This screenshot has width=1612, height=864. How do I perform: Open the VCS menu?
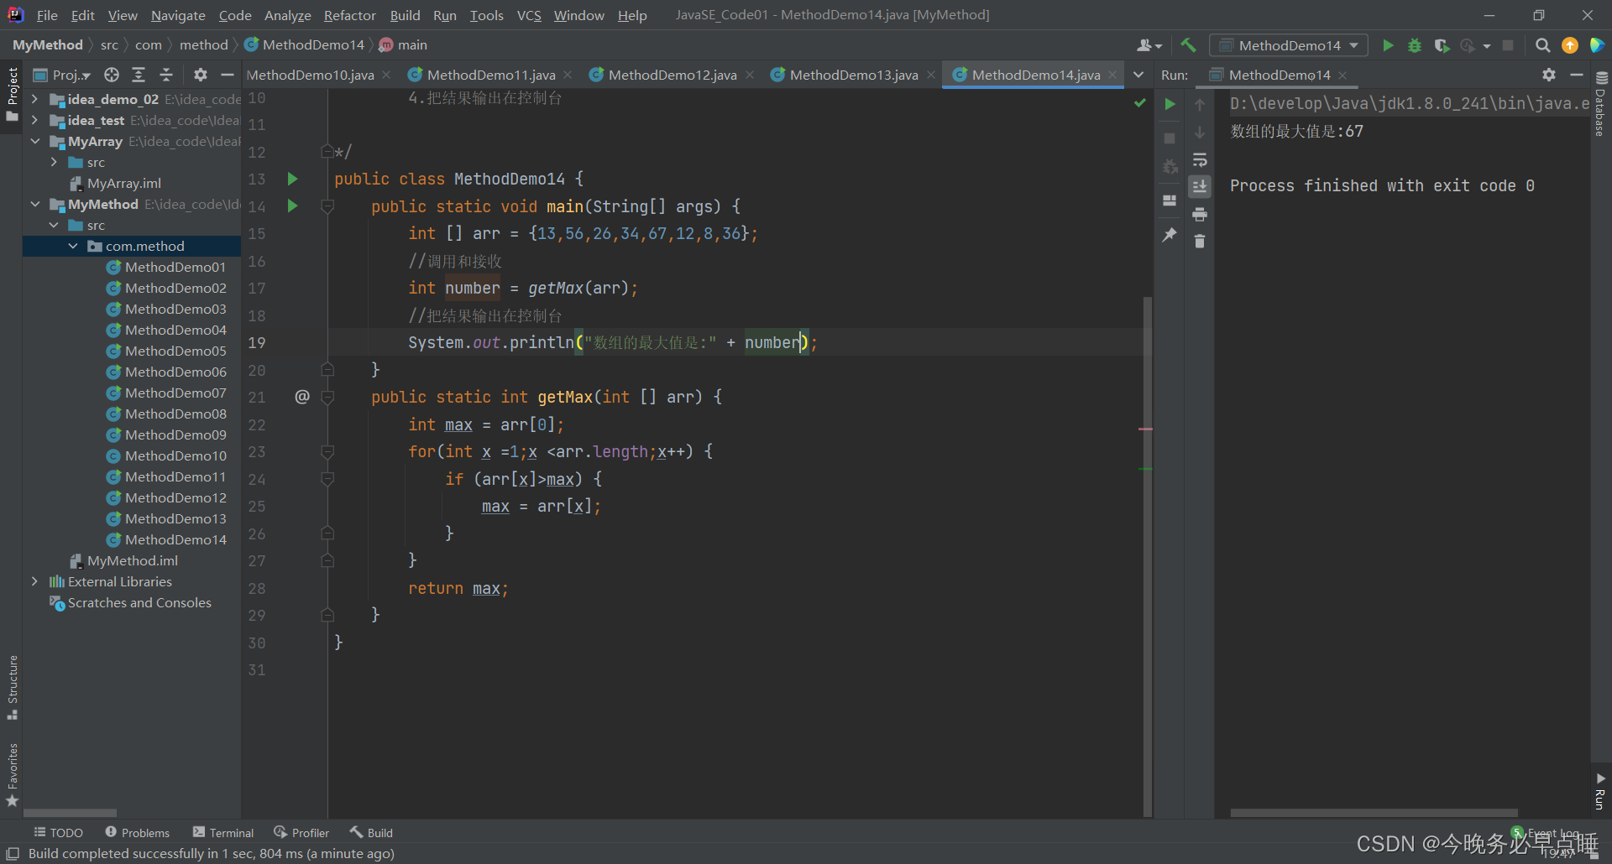click(529, 15)
